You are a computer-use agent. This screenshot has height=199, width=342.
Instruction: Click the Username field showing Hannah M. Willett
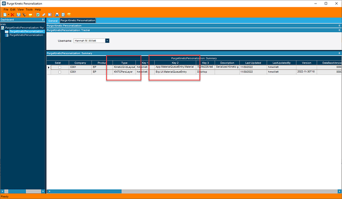pyautogui.click(x=89, y=40)
